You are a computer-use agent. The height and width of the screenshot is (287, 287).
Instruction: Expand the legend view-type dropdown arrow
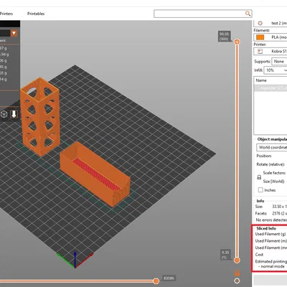tap(14, 33)
